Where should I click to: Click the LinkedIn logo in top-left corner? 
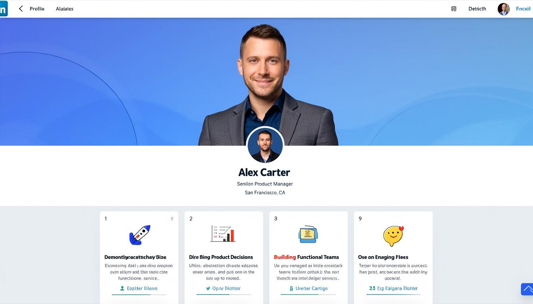(4, 9)
